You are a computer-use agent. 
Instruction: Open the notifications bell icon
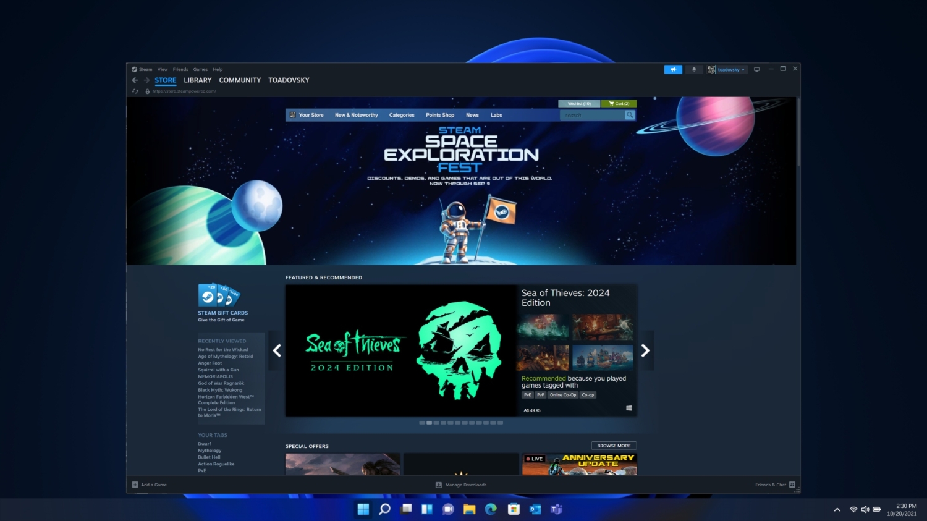click(693, 69)
